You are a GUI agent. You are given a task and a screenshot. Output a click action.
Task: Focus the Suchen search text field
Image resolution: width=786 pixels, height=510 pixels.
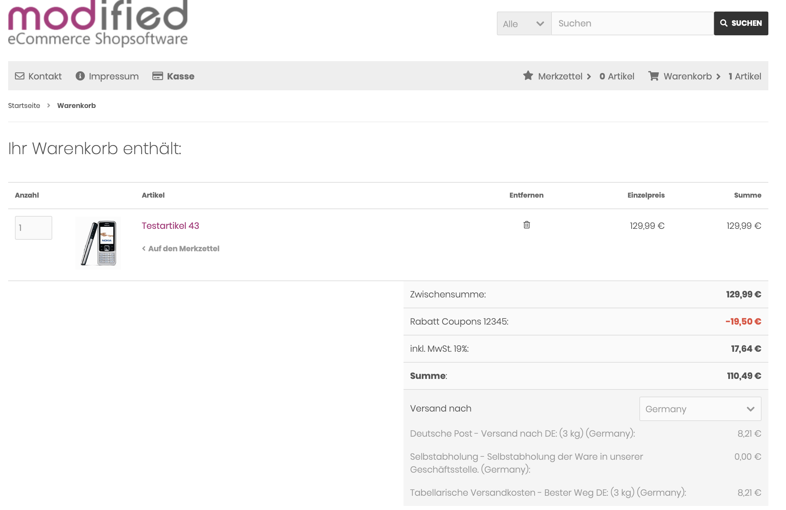click(632, 23)
